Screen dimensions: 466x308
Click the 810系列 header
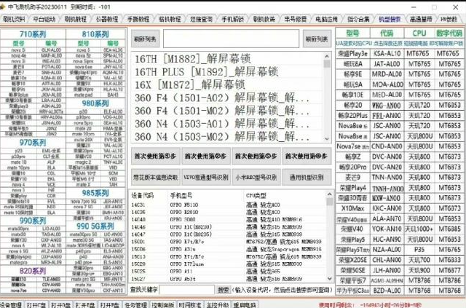click(x=95, y=34)
